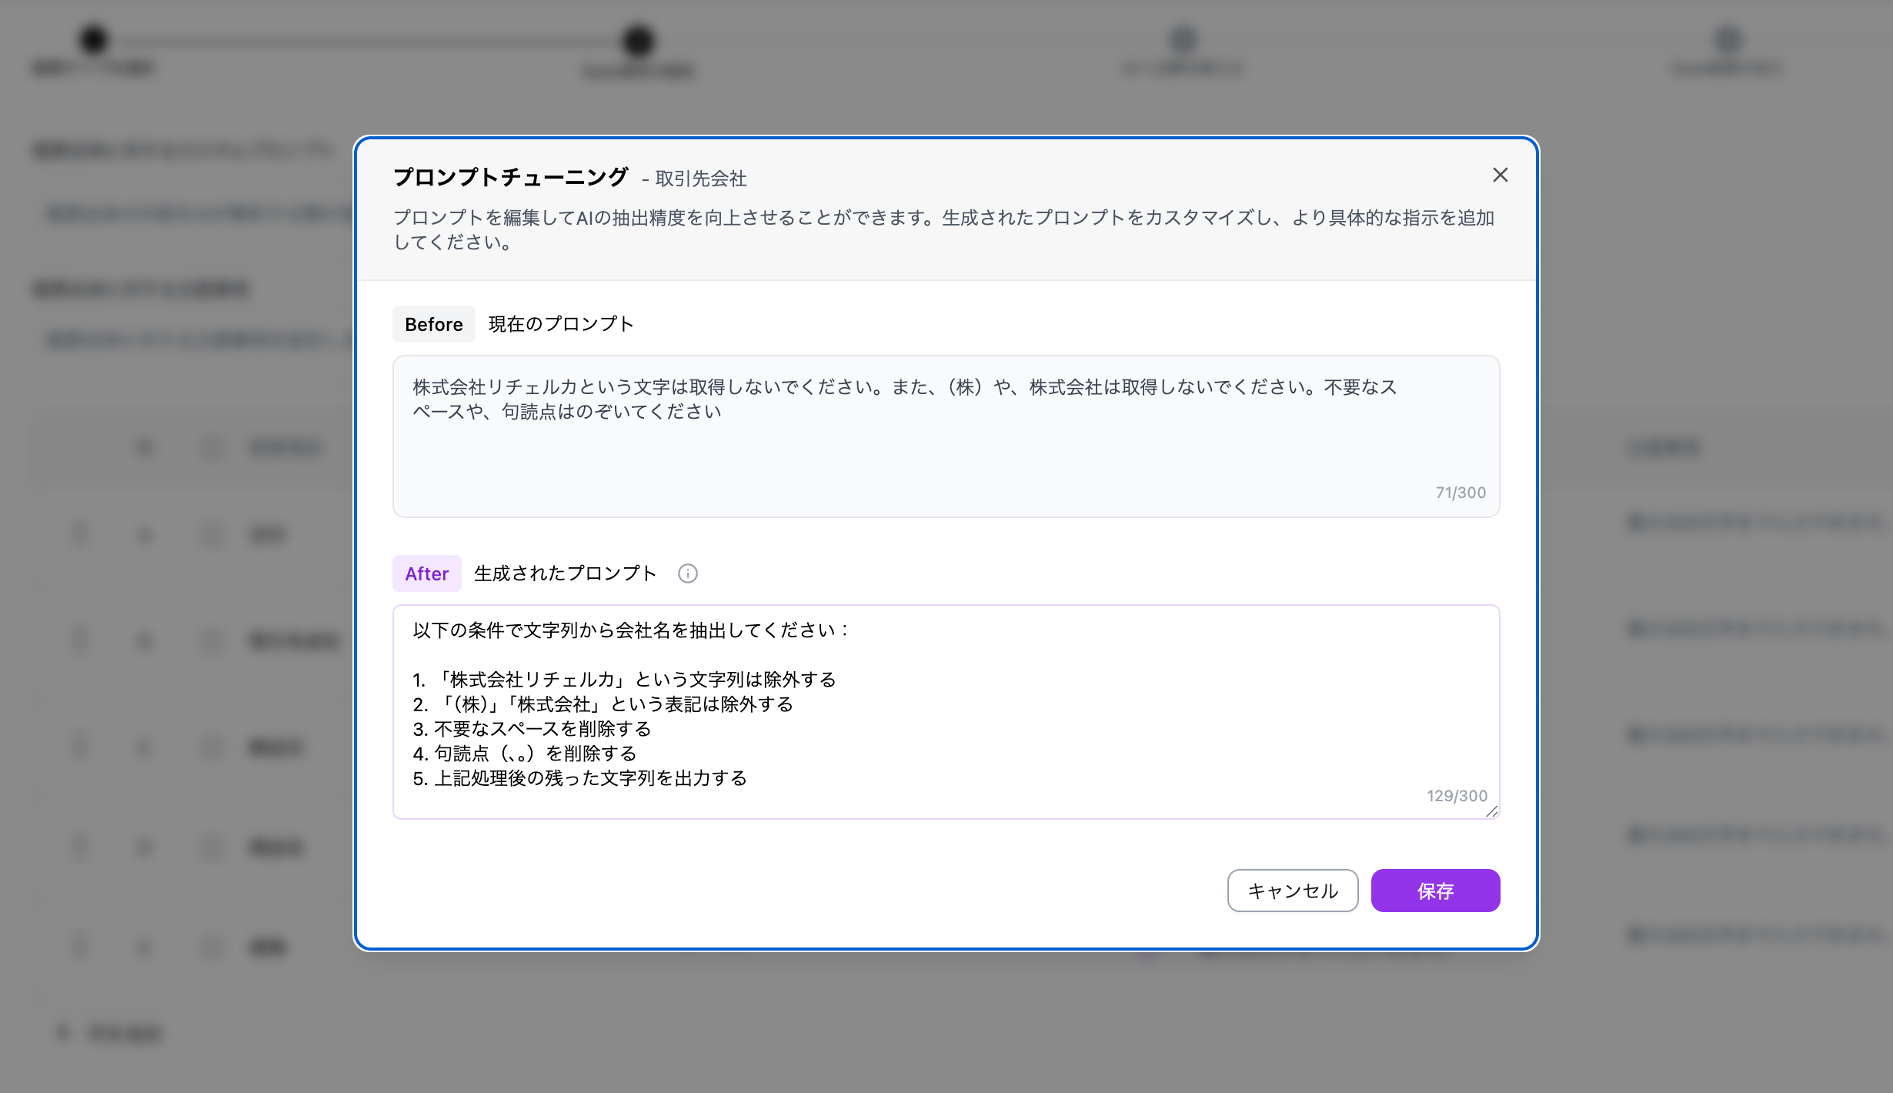This screenshot has height=1093, width=1893.
Task: Toggle the checkbox in the table header row
Action: click(x=212, y=446)
